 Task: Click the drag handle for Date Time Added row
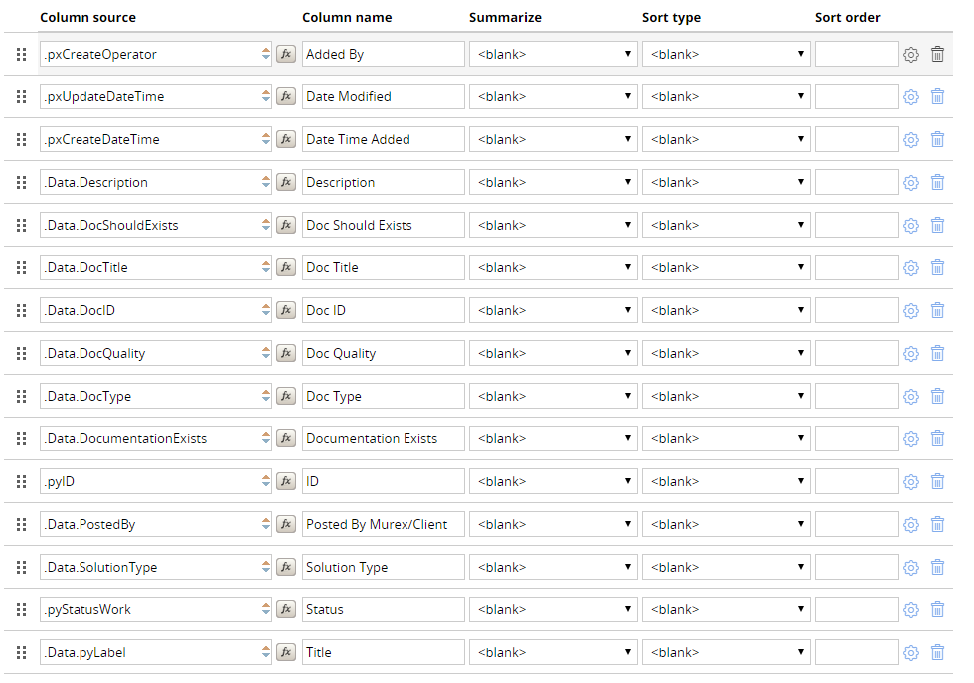click(x=21, y=139)
